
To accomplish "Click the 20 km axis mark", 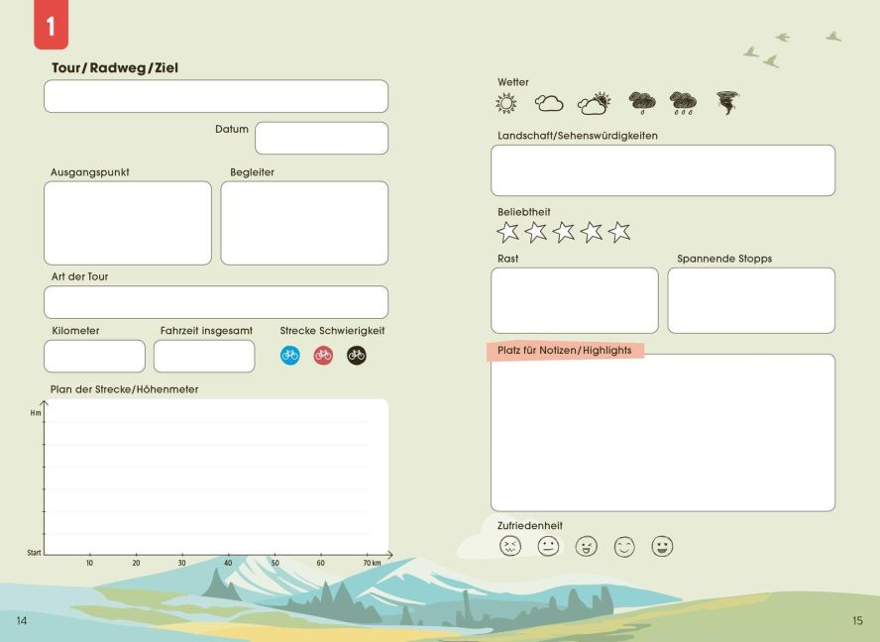I will pos(136,563).
